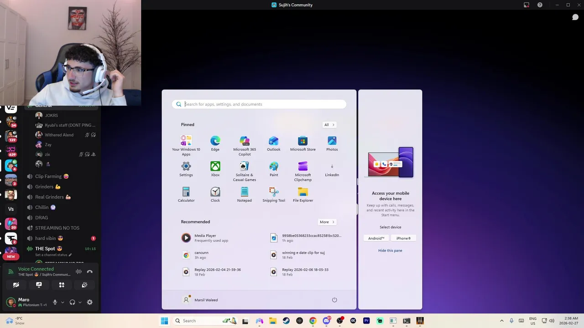Toggle Discord headphones deafen
This screenshot has height=328, width=584.
pyautogui.click(x=72, y=302)
